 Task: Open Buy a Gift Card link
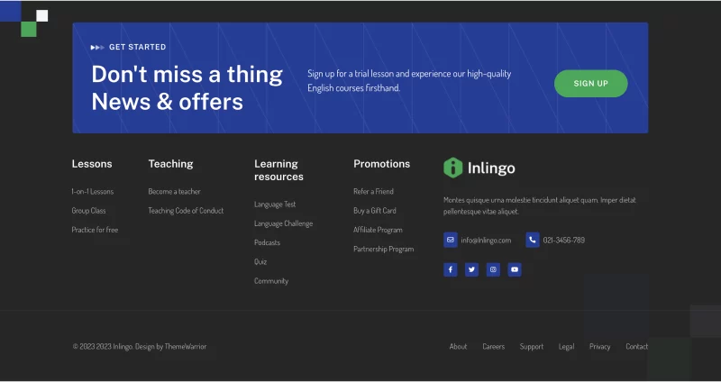375,211
